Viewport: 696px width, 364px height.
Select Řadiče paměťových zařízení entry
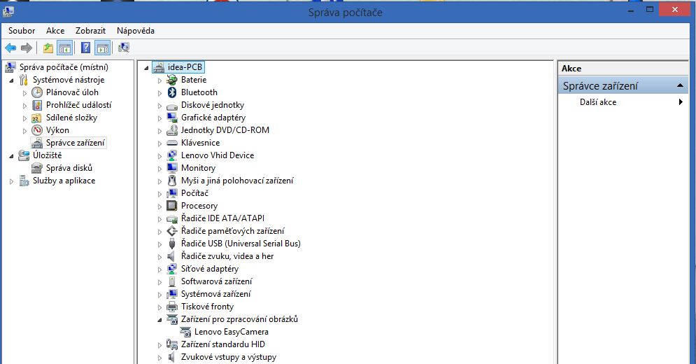click(233, 231)
